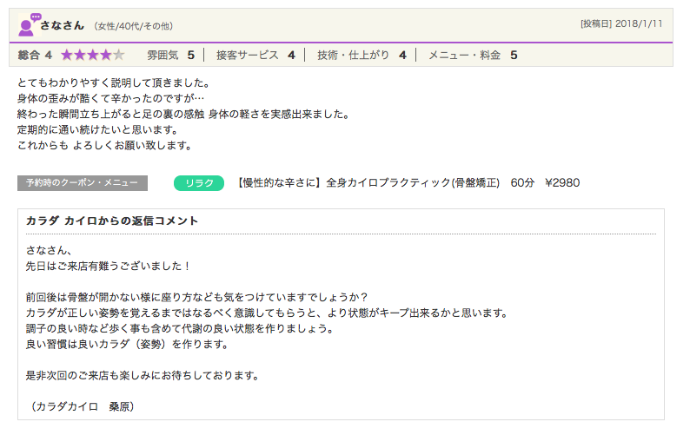
Task: Click reply line 是非次回のご来店も楽しみにお待ちしております。
Action: (144, 375)
